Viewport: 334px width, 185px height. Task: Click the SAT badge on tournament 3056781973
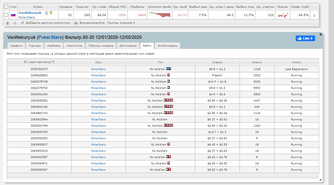[x=168, y=68]
